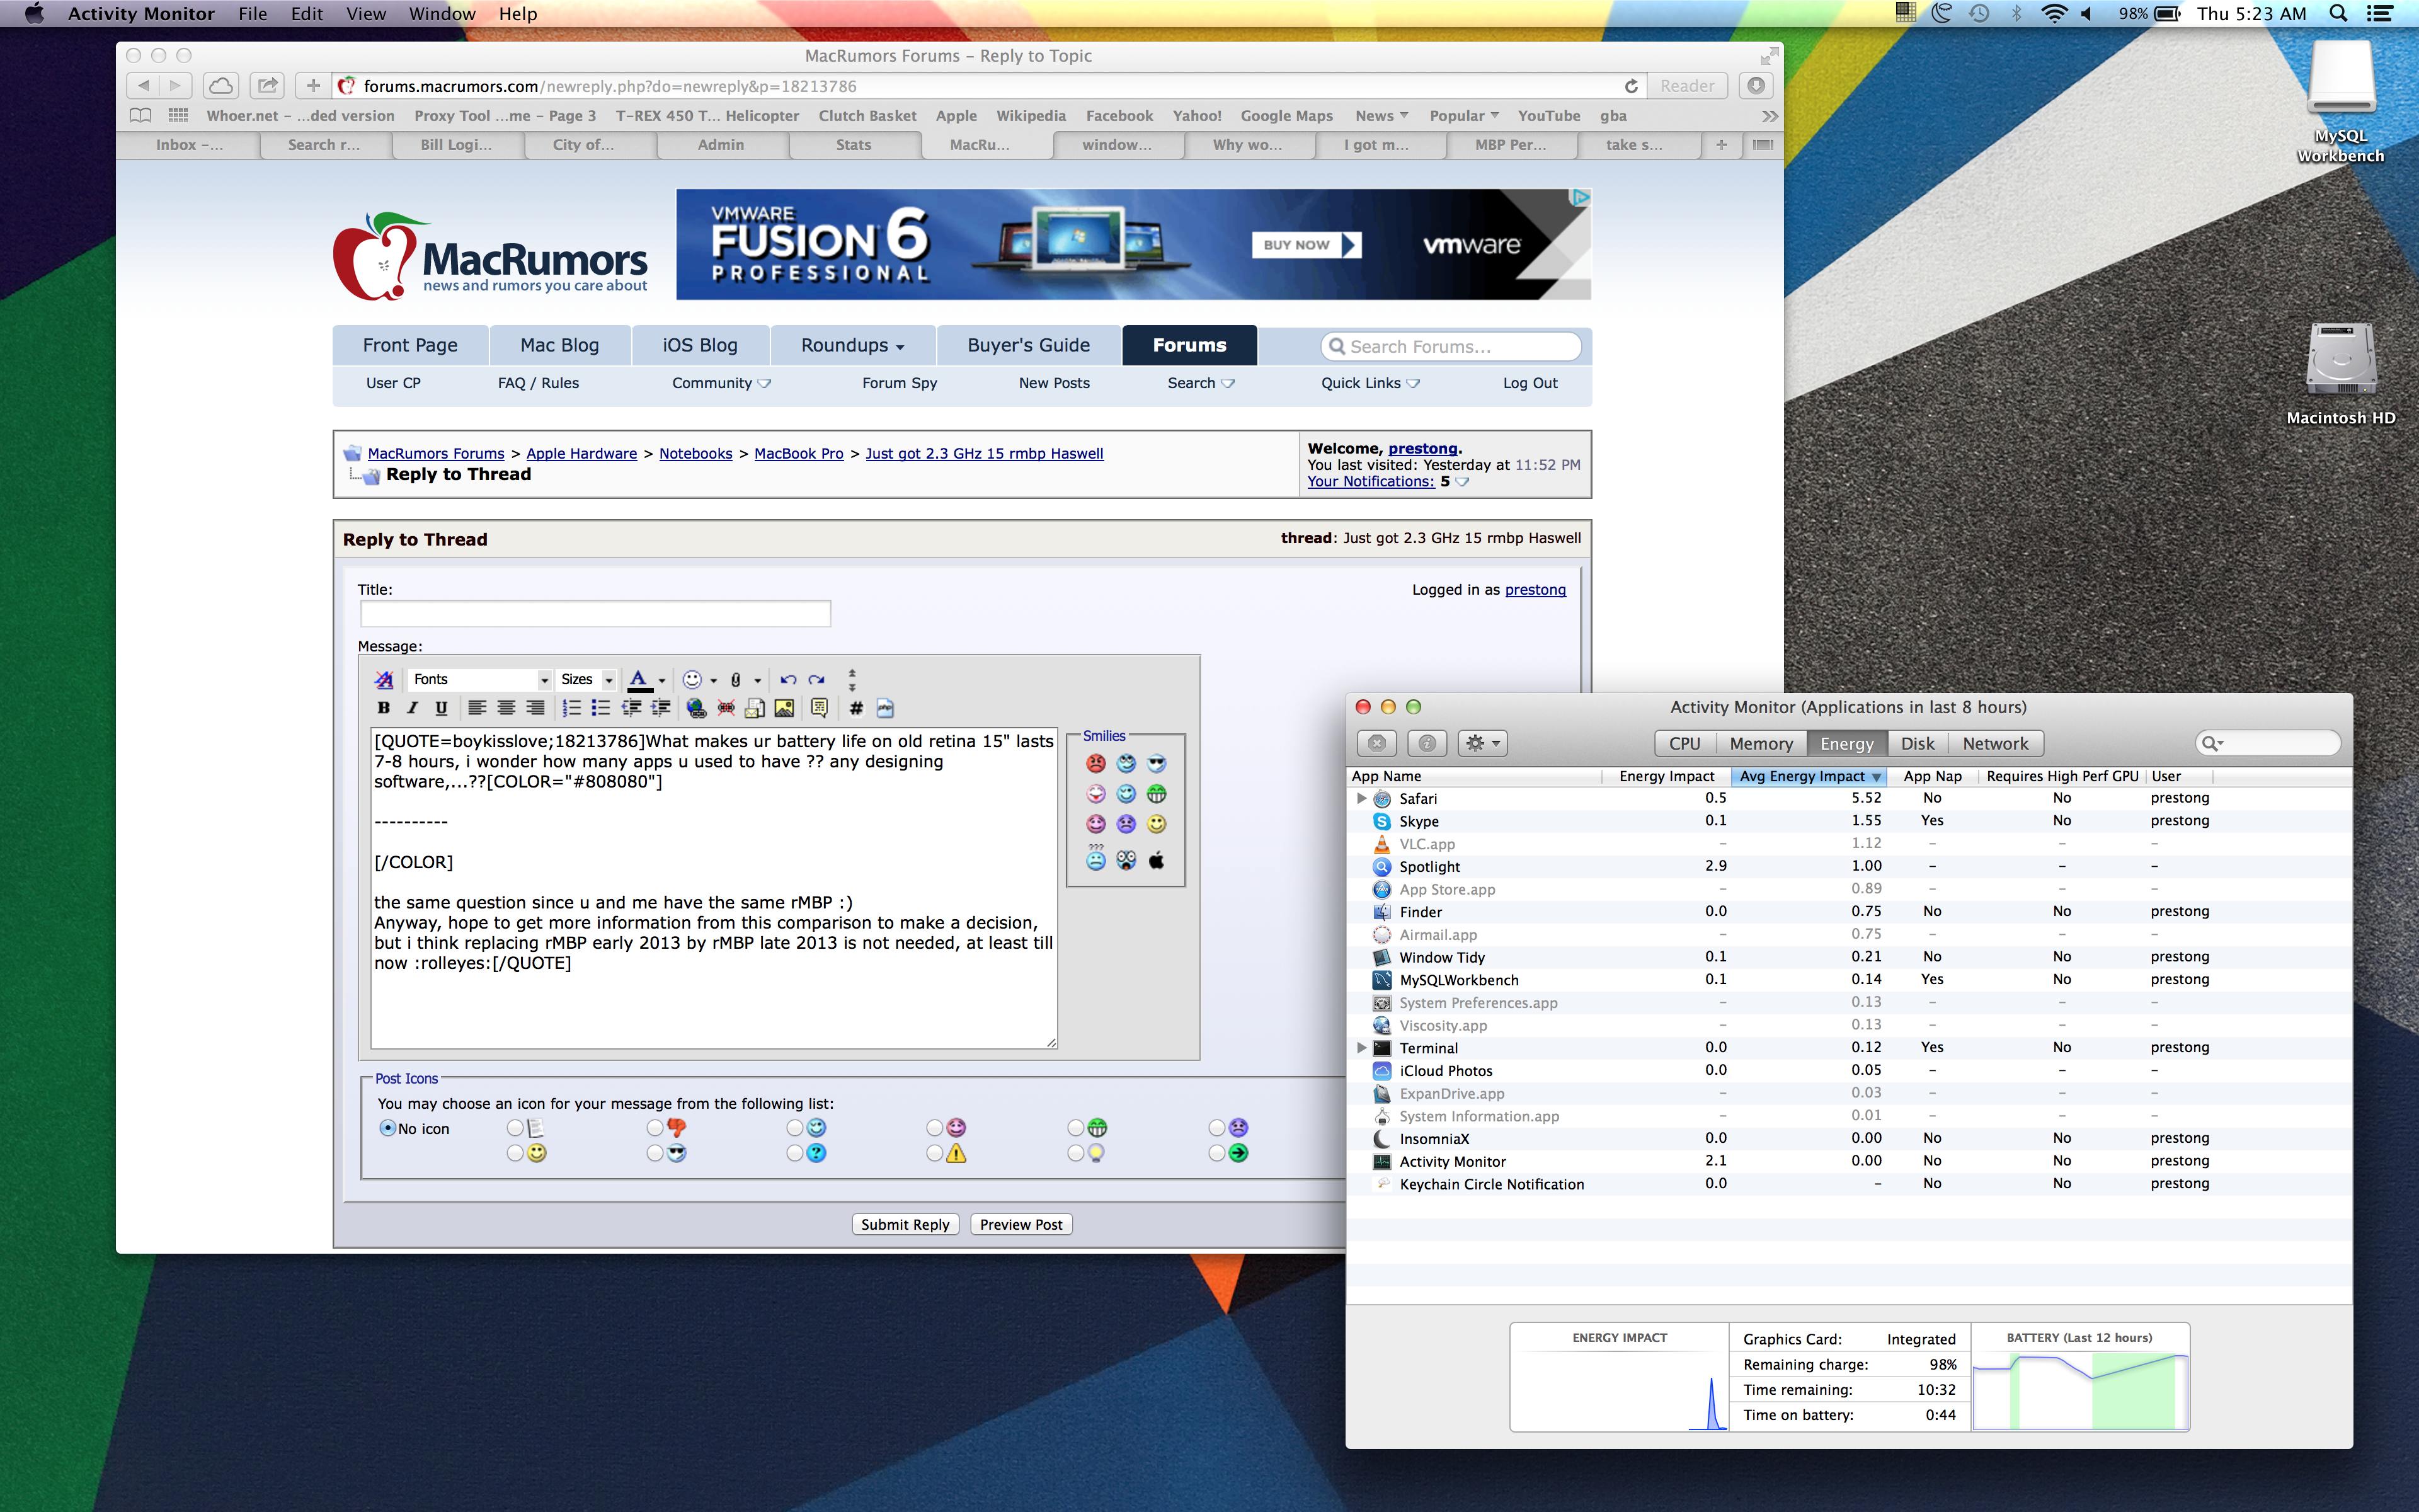Toggle bold formatting in message editor
Image resolution: width=2419 pixels, height=1512 pixels.
point(383,708)
